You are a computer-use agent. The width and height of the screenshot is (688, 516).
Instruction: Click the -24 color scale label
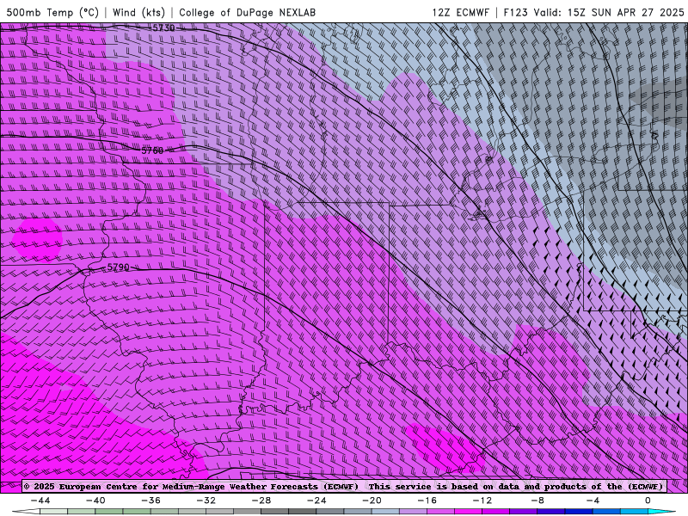pyautogui.click(x=316, y=501)
